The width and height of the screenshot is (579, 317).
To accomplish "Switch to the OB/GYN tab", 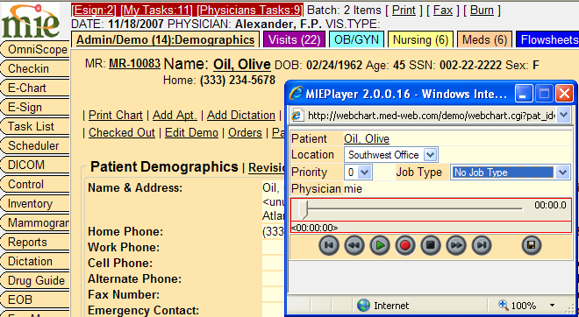I will click(x=357, y=39).
